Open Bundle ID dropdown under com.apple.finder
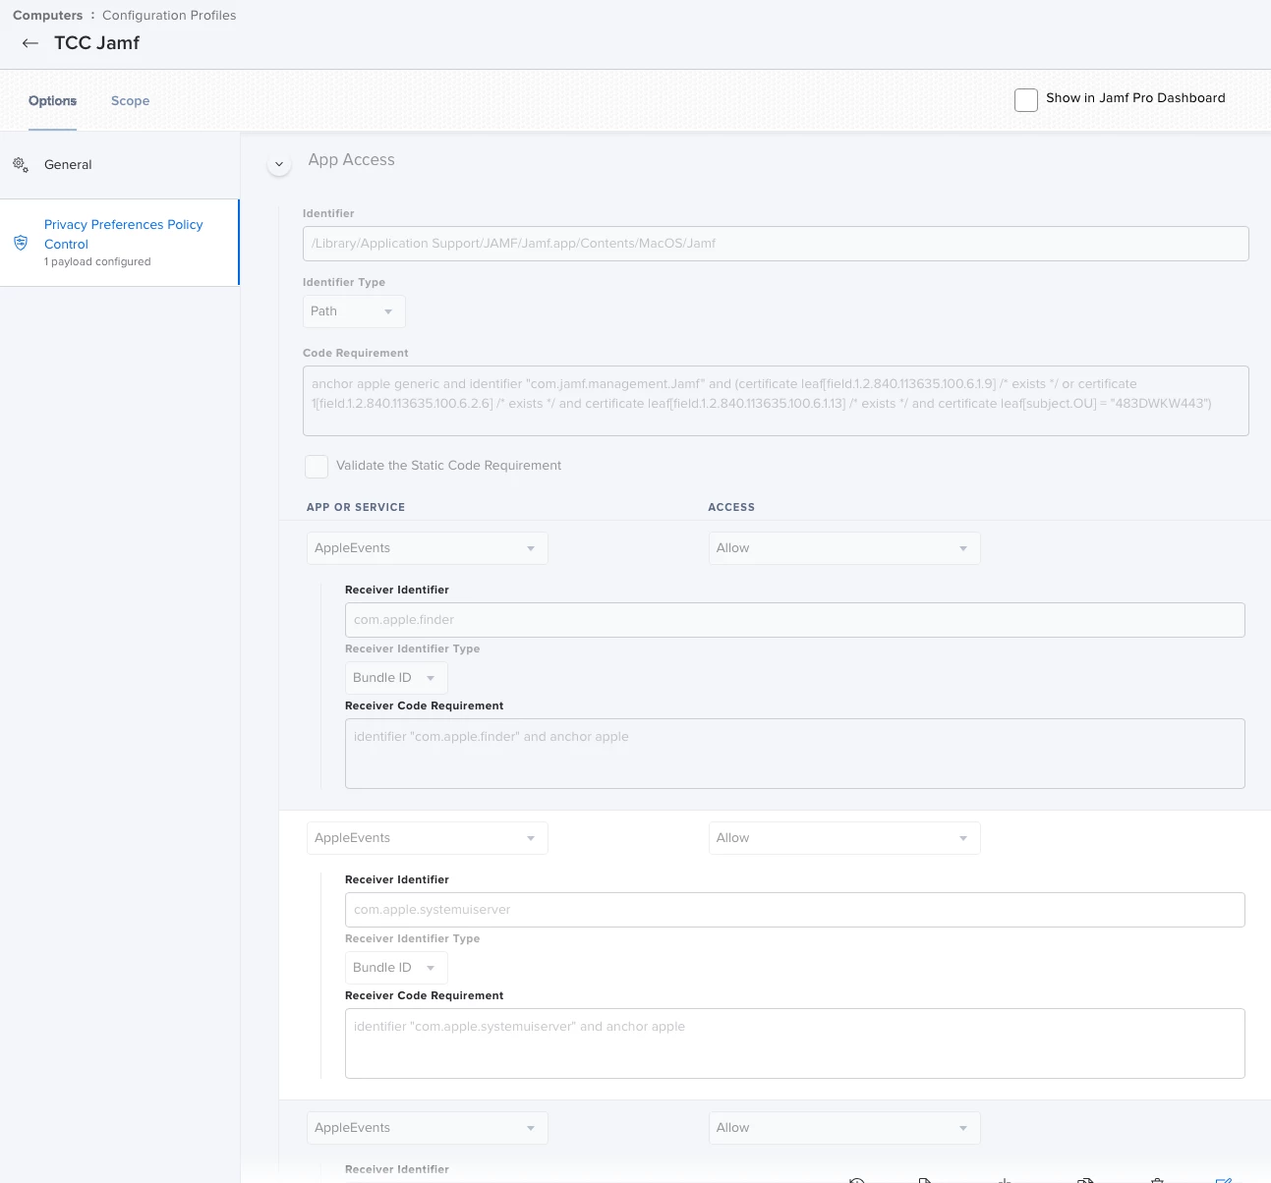1271x1183 pixels. pyautogui.click(x=396, y=678)
